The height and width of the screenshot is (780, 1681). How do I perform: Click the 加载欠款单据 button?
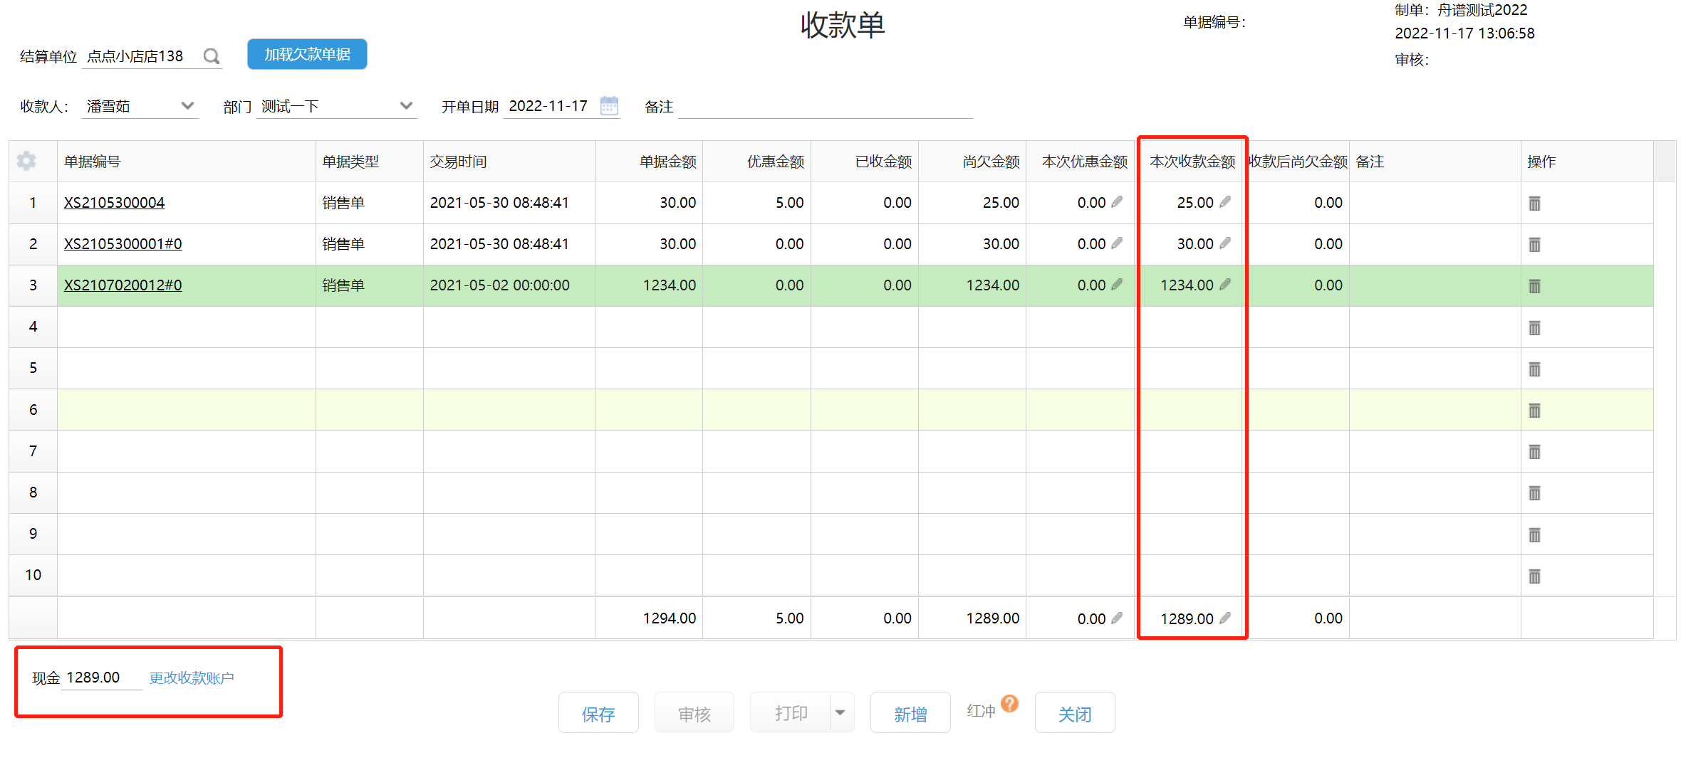pos(307,54)
